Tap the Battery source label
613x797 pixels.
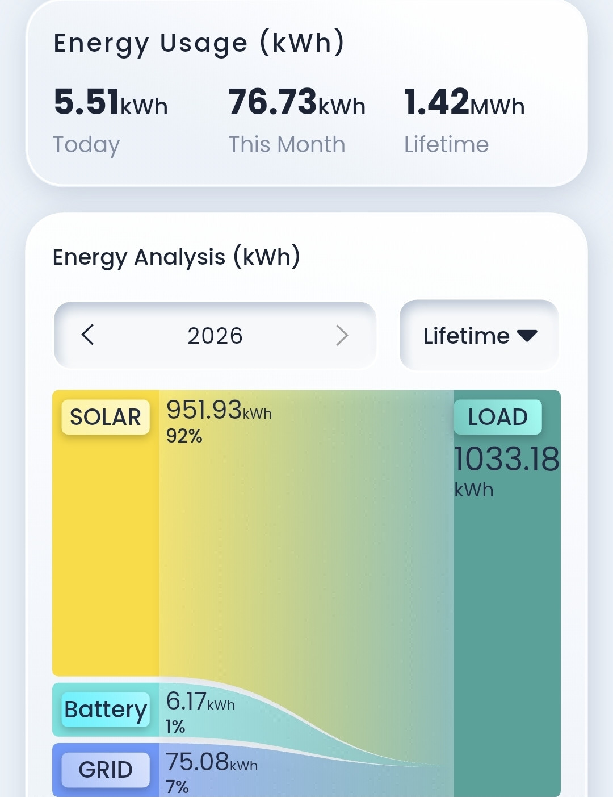click(106, 710)
